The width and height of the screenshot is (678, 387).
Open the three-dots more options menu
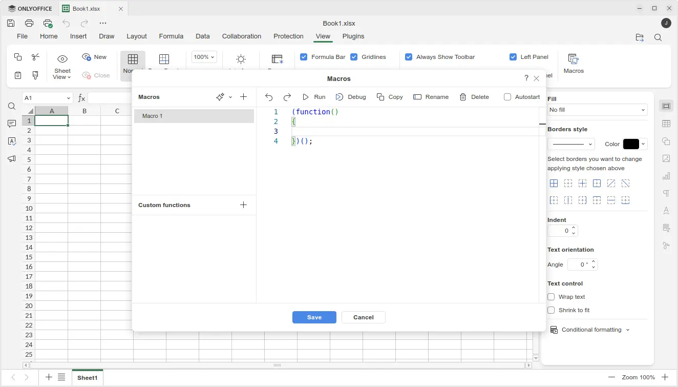(x=103, y=23)
